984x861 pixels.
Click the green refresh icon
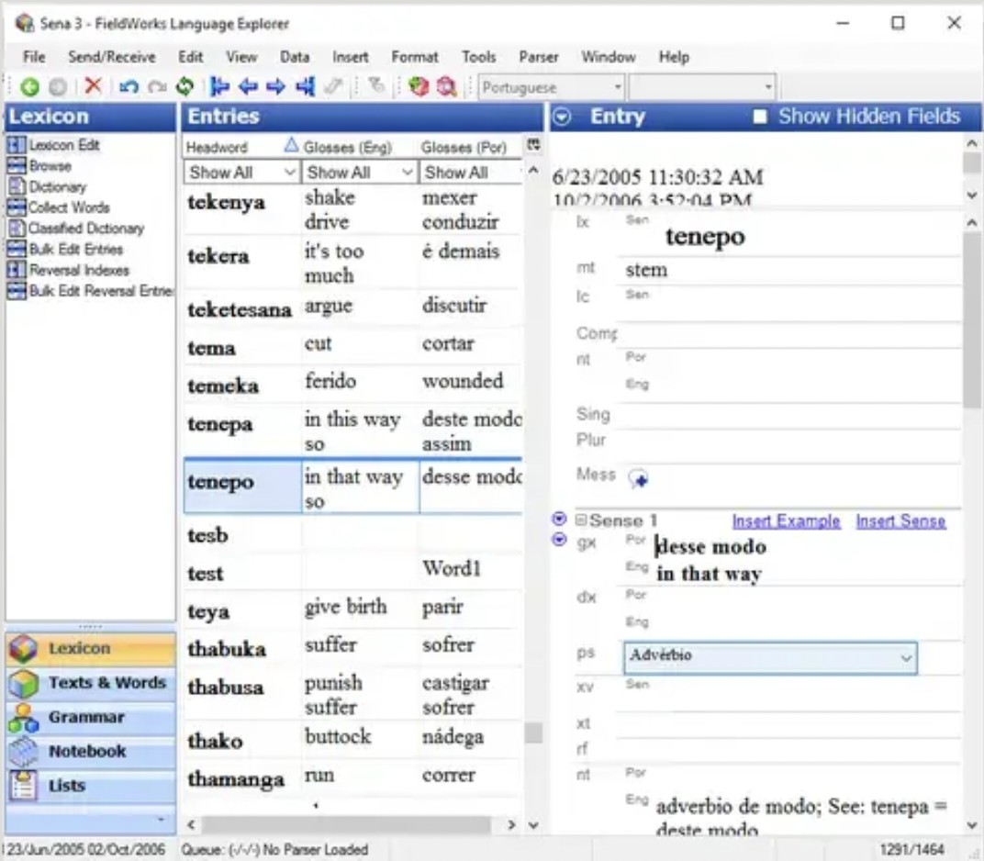(x=184, y=87)
